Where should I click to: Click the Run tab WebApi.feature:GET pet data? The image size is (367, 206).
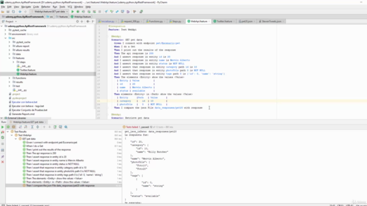click(x=28, y=122)
